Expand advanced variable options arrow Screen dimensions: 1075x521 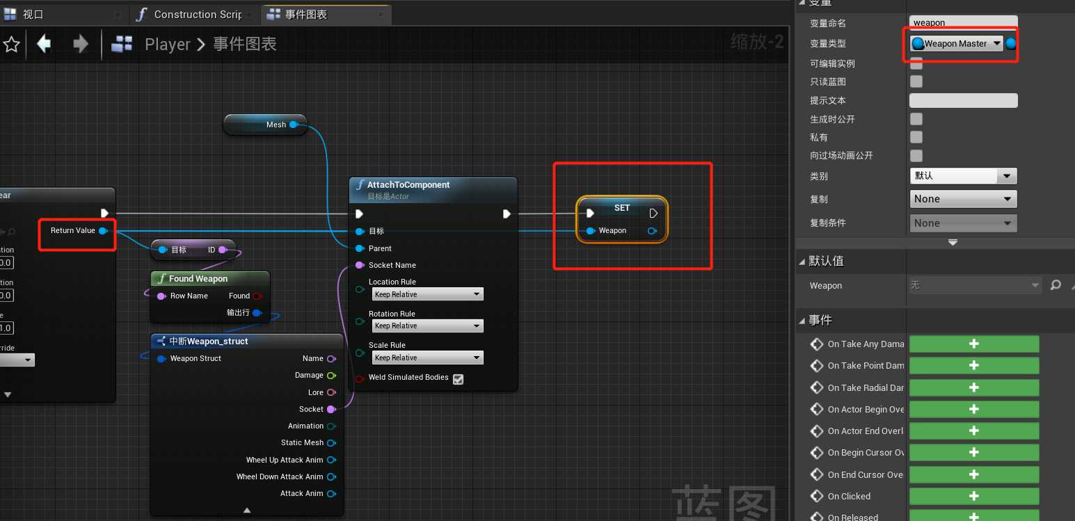[953, 243]
